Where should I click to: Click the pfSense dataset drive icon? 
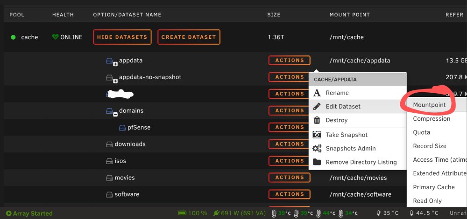click(122, 128)
